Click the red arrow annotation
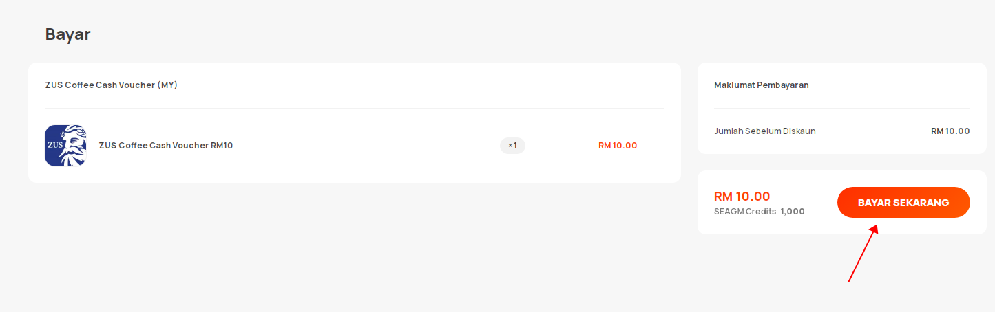This screenshot has height=312, width=995. [x=863, y=254]
